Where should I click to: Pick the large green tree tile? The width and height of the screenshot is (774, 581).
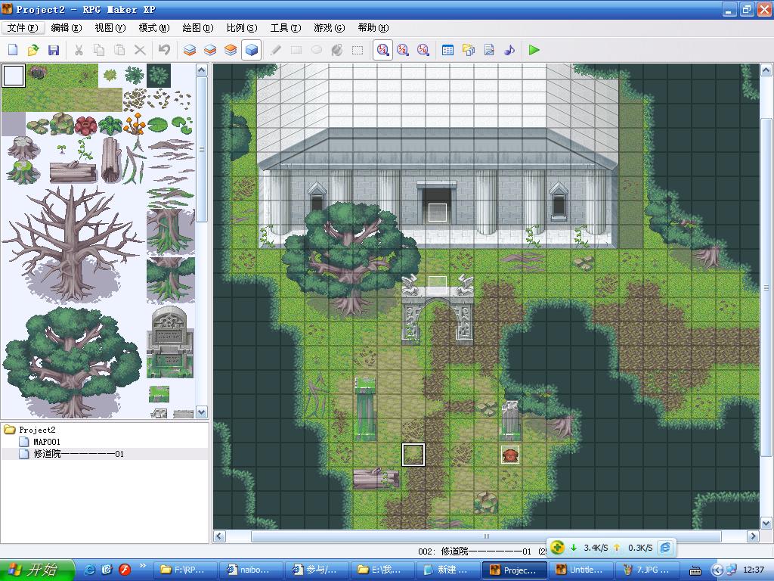[72, 362]
